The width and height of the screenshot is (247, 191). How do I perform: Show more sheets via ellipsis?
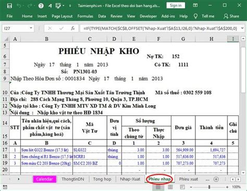tap(207, 180)
